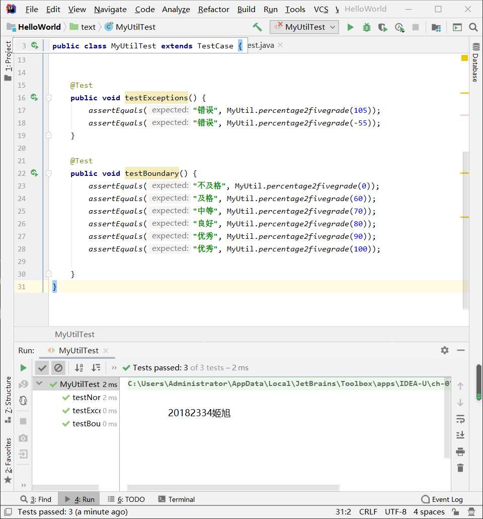The image size is (483, 519).
Task: Toggle Show Ignored tests button
Action: click(58, 368)
